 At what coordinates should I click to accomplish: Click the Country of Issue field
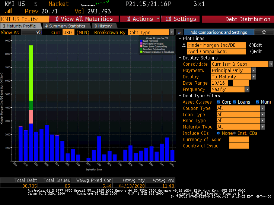[239, 146]
